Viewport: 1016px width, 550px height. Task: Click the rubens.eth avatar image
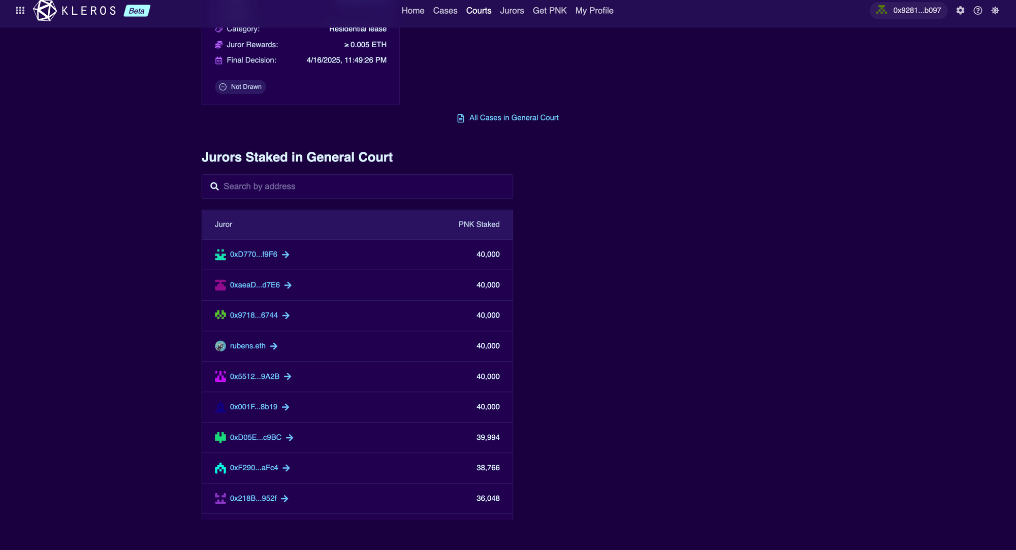tap(220, 346)
